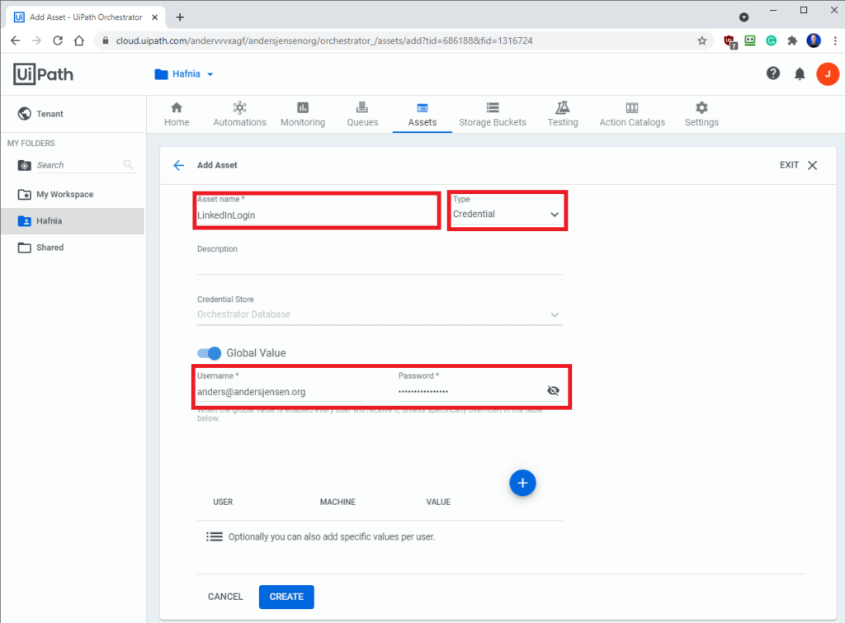Viewport: 845px width, 623px height.
Task: Open the Testing tab
Action: click(563, 114)
